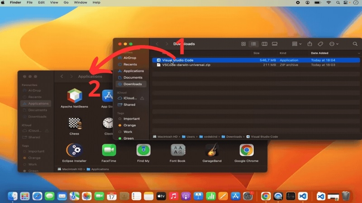362x203 pixels.
Task: Toggle sort order chevron beside Date Added
Action: pyautogui.click(x=358, y=53)
